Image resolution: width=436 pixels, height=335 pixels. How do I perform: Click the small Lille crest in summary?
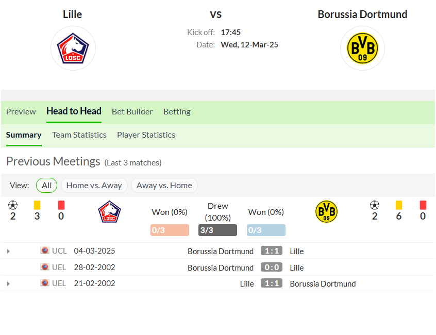click(109, 211)
